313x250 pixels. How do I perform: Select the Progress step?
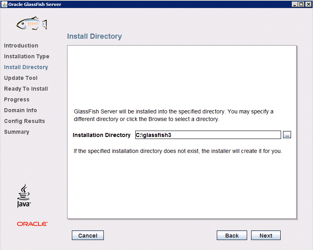click(17, 99)
